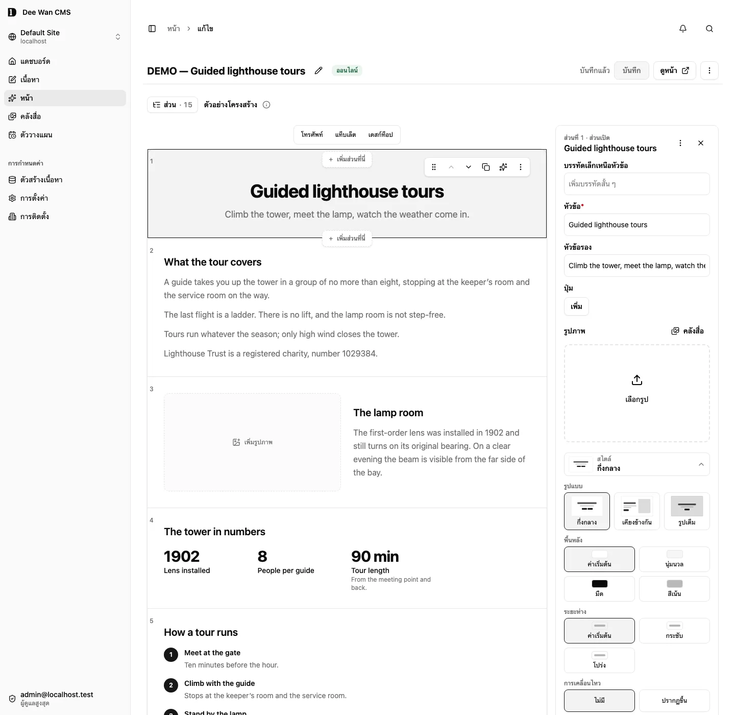Click the info icon beside ตัวอย่างโครงสร้าง

pos(266,105)
